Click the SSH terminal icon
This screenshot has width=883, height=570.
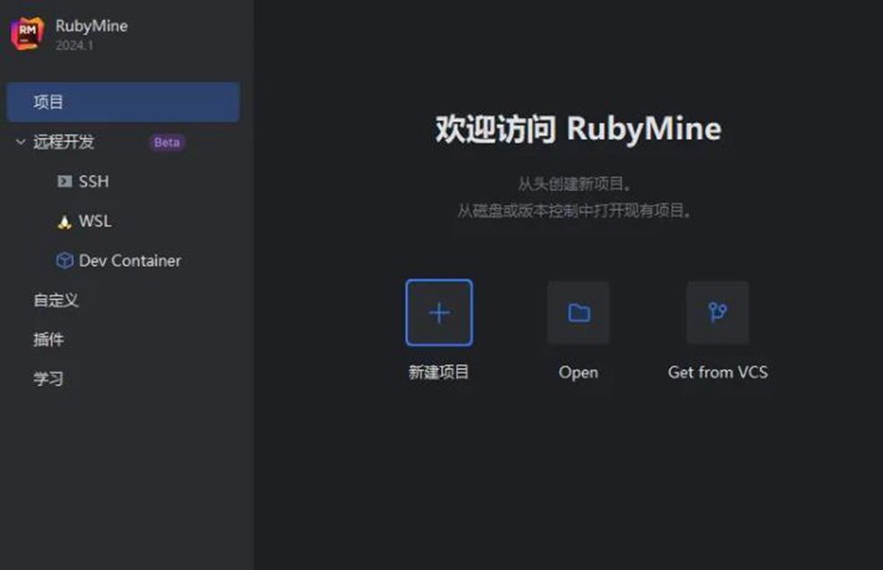click(x=65, y=181)
